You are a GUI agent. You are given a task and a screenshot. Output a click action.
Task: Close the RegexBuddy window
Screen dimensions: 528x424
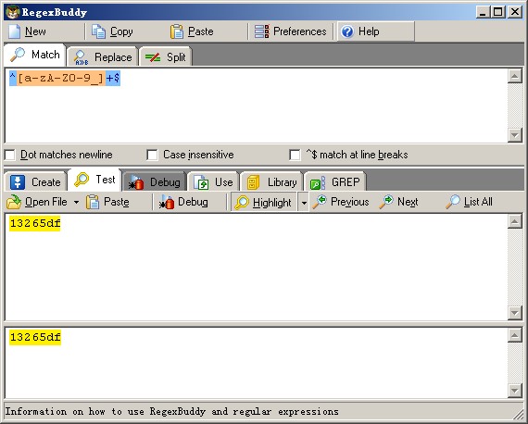point(515,12)
